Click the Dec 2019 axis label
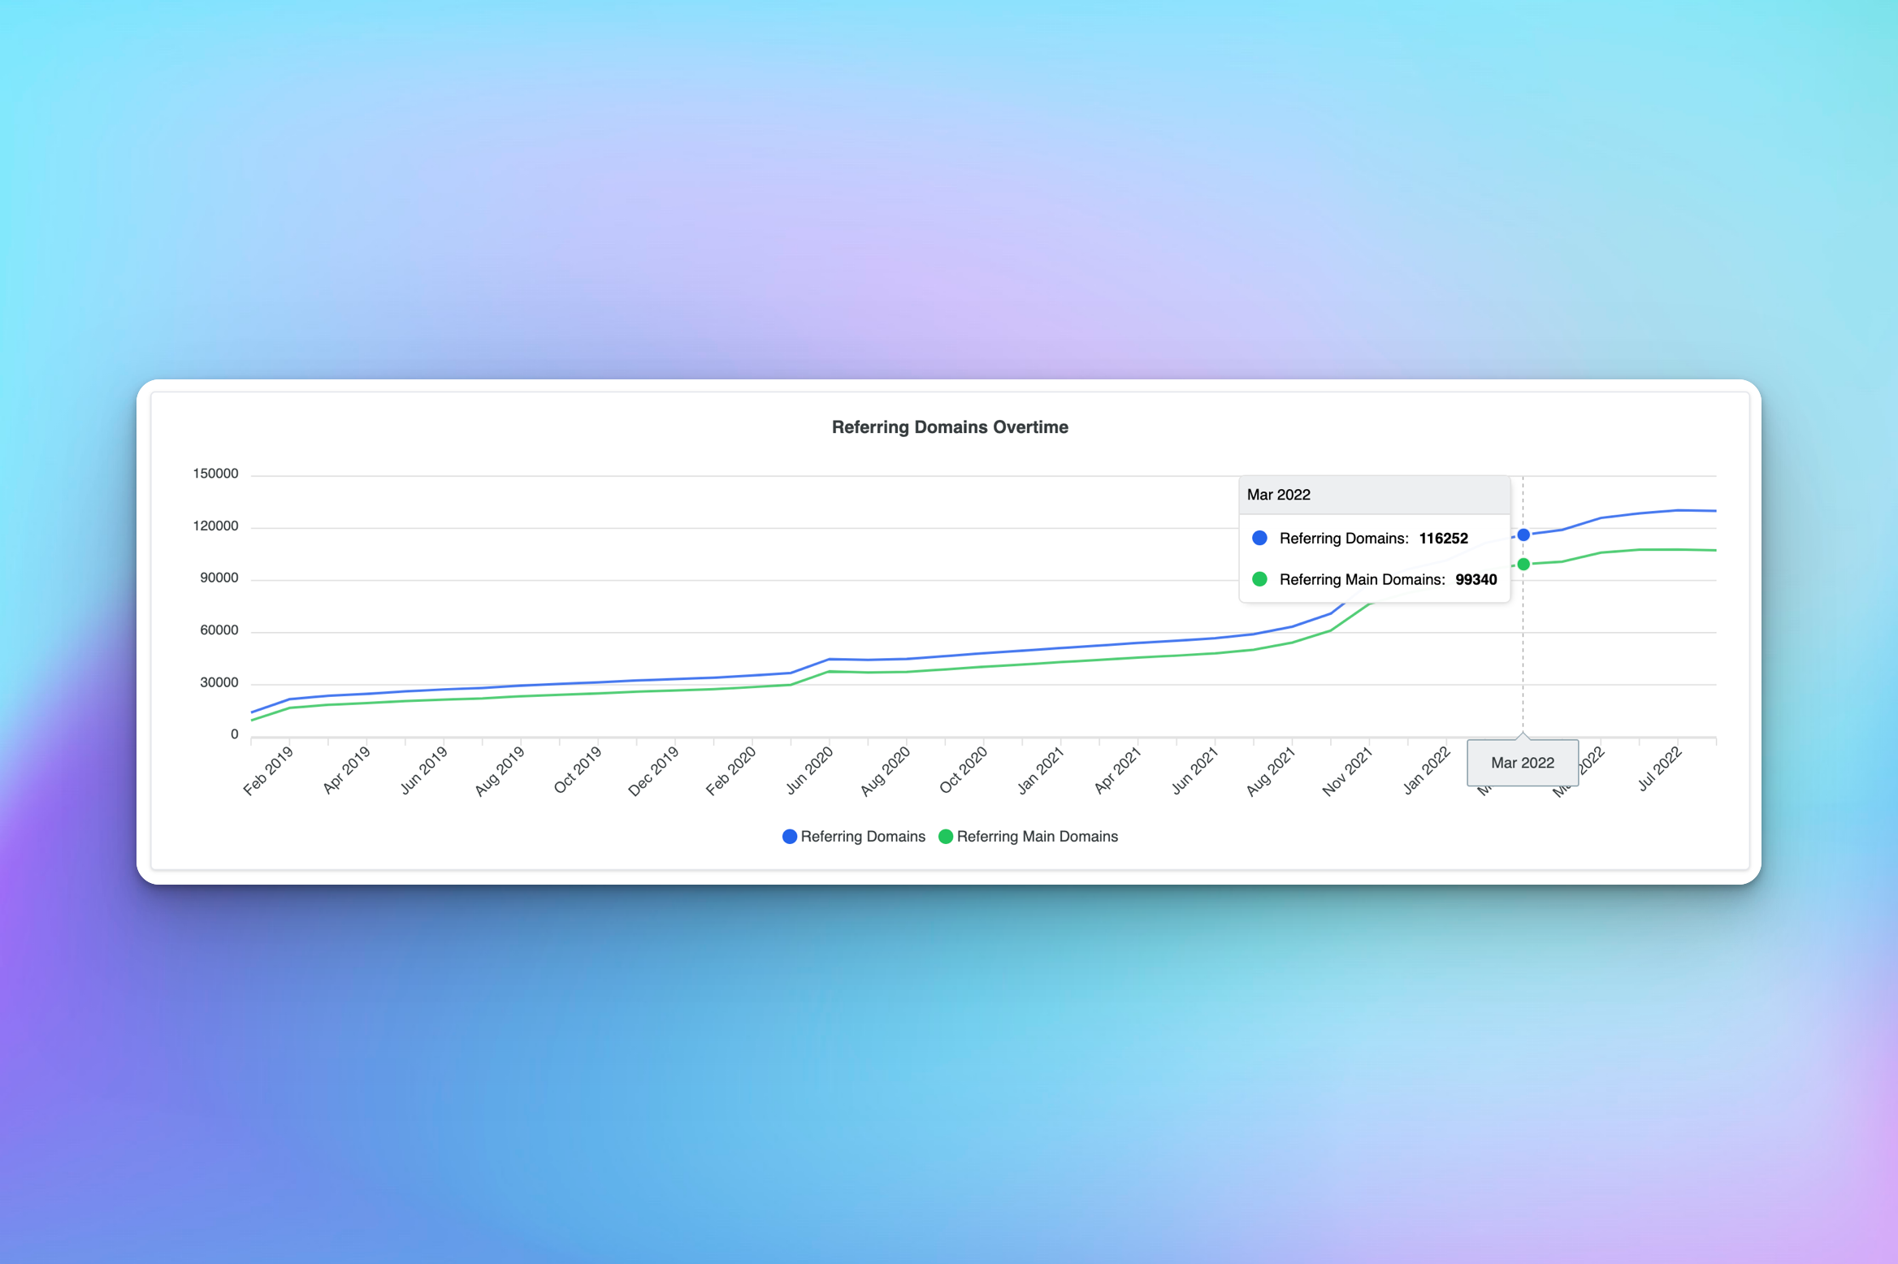This screenshot has height=1264, width=1898. tap(654, 771)
